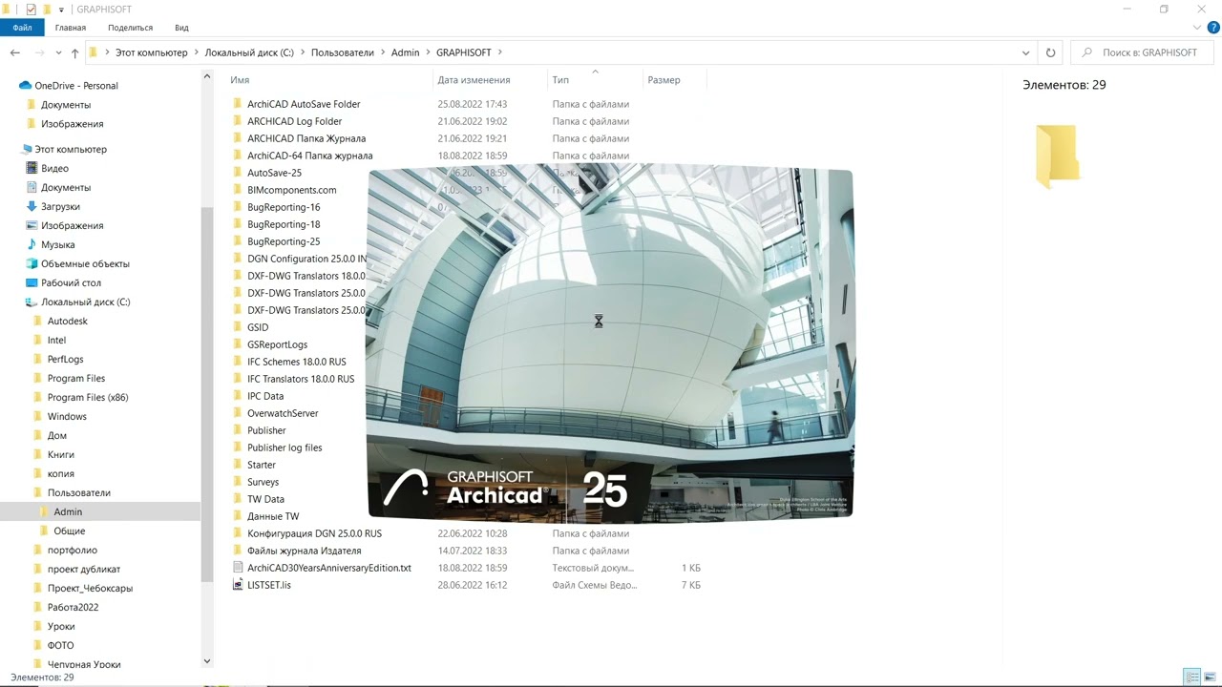Click the Объемные объекты cube icon
1222x687 pixels.
tap(32, 264)
